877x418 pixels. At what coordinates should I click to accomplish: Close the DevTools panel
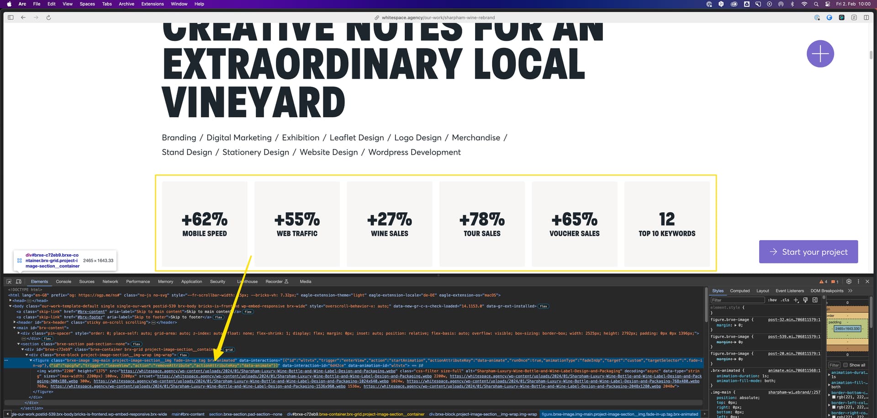coord(867,282)
